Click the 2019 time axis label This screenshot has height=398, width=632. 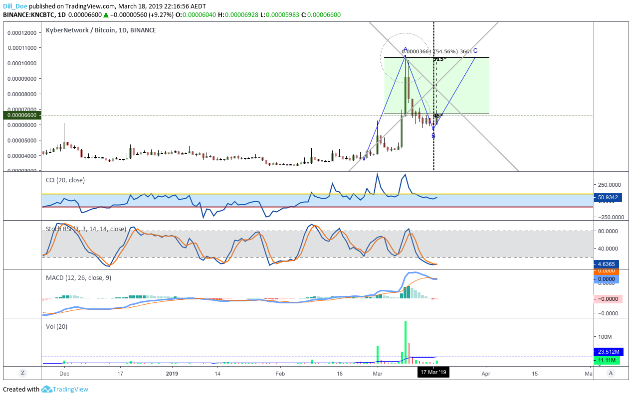click(172, 373)
